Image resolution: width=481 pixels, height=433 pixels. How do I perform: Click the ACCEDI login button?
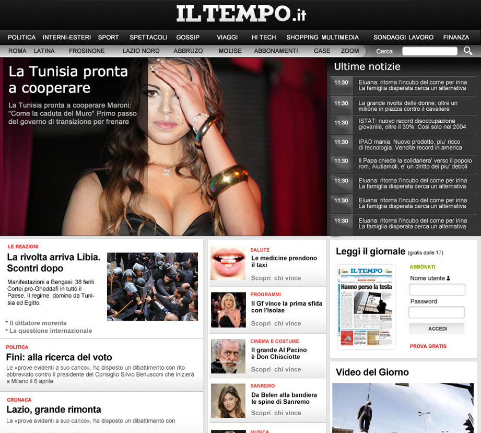[x=437, y=329]
